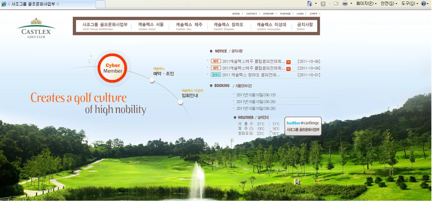This screenshot has height=201, width=432.
Task: Click the cloudy weather icon for 제주
Action: coord(251,129)
